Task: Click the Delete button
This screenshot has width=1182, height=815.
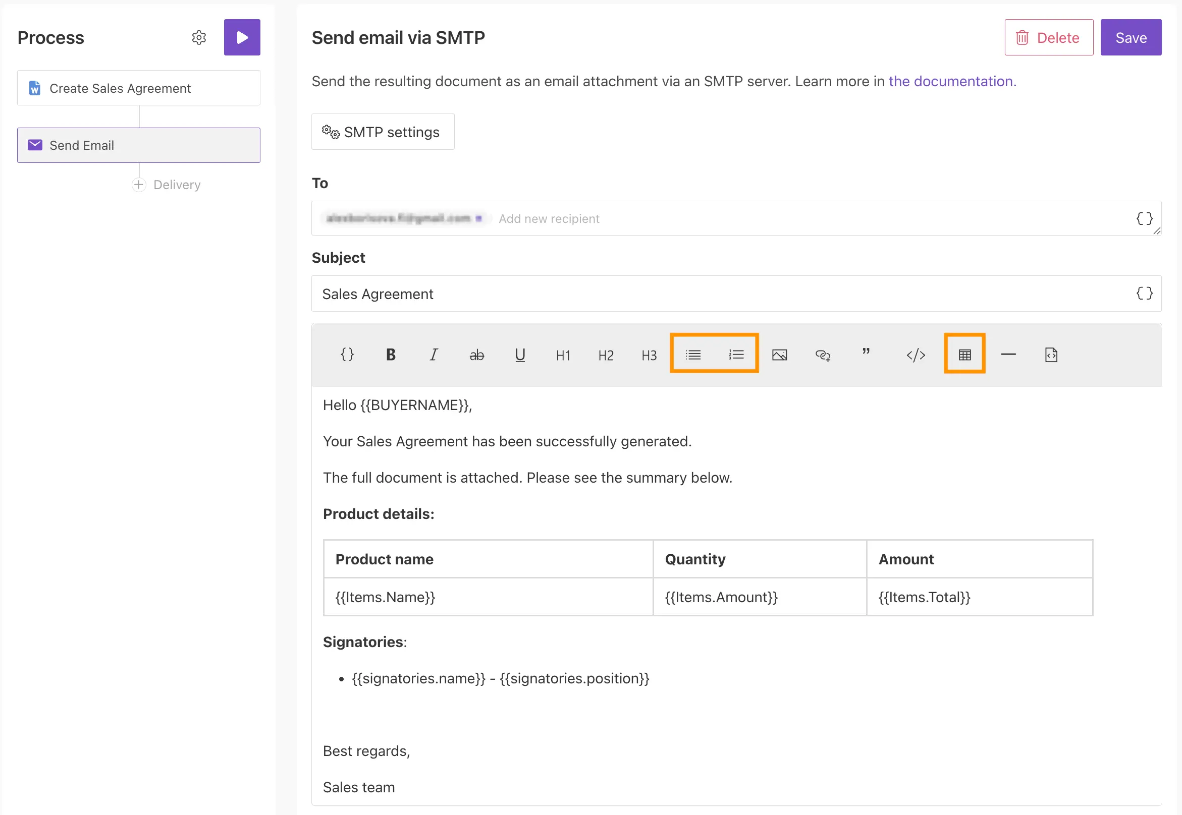Action: (x=1048, y=37)
